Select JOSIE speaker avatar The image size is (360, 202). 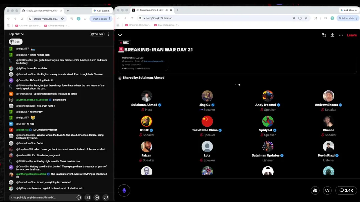(147, 121)
